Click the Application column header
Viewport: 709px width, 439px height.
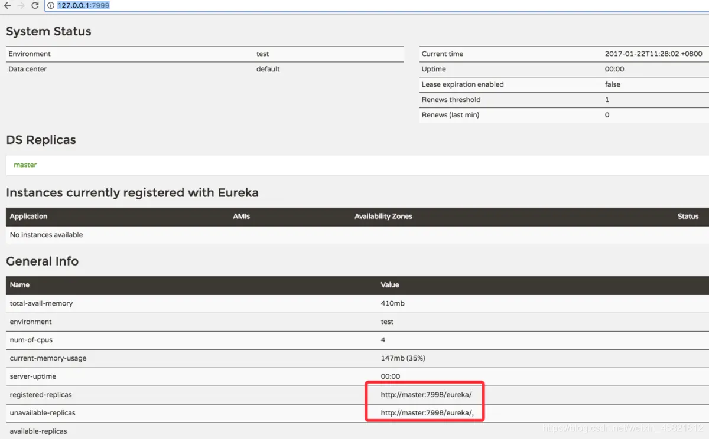(28, 217)
